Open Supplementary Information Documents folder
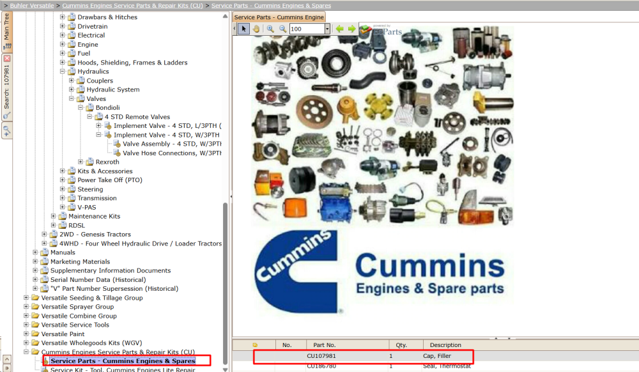 (111, 270)
